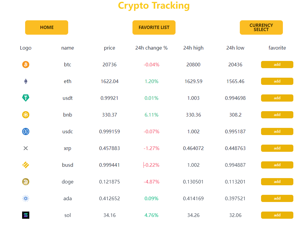The image size is (305, 225).
Task: Add sol to favorites
Action: point(277,215)
